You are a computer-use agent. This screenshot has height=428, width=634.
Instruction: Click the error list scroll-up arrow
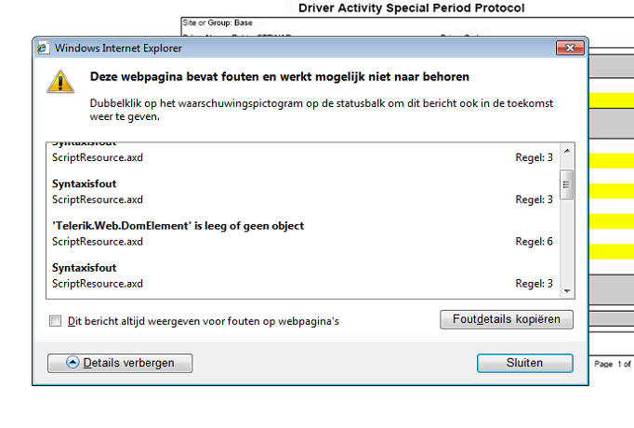tap(567, 151)
